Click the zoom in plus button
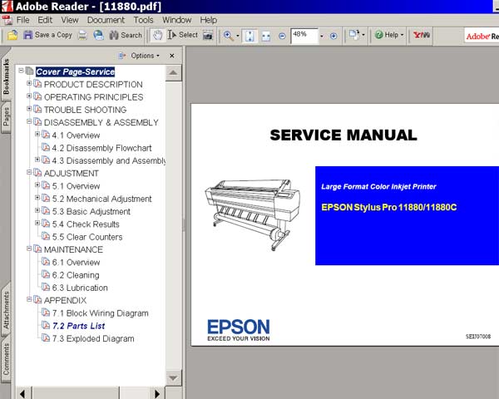 click(x=333, y=36)
